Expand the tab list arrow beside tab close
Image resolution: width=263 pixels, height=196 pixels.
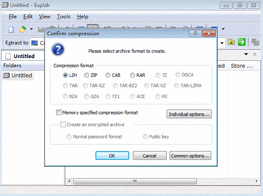click(x=245, y=54)
